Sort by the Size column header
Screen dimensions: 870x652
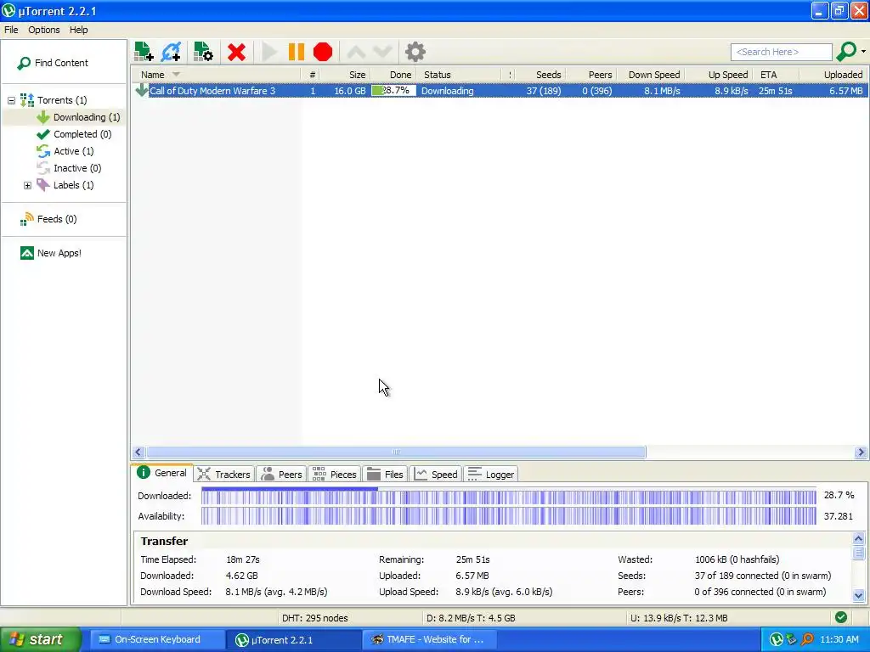(x=345, y=75)
